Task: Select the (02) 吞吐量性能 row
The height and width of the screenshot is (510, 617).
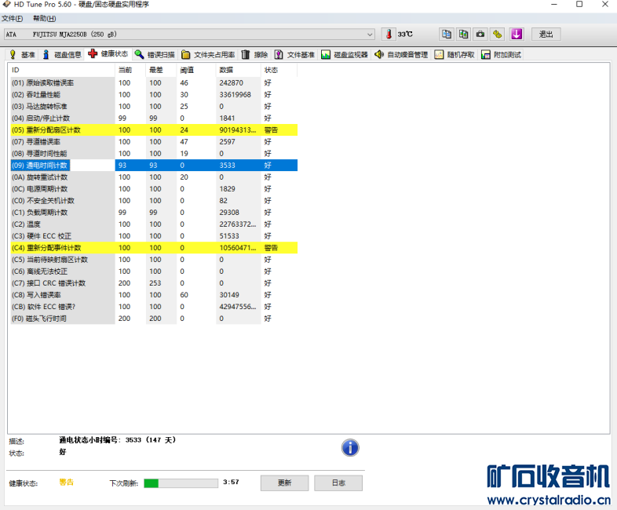Action: 154,95
